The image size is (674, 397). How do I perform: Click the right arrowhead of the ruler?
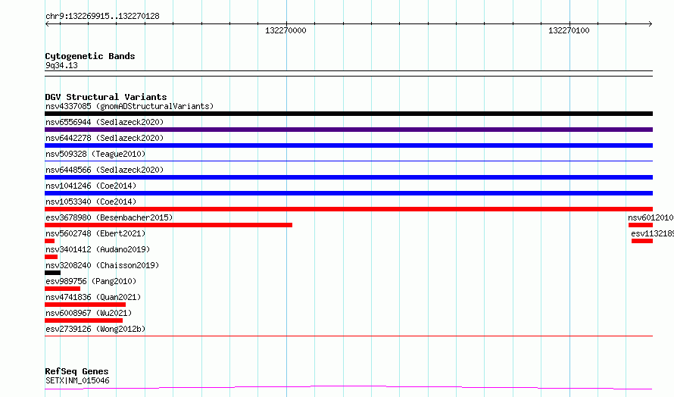[x=651, y=23]
